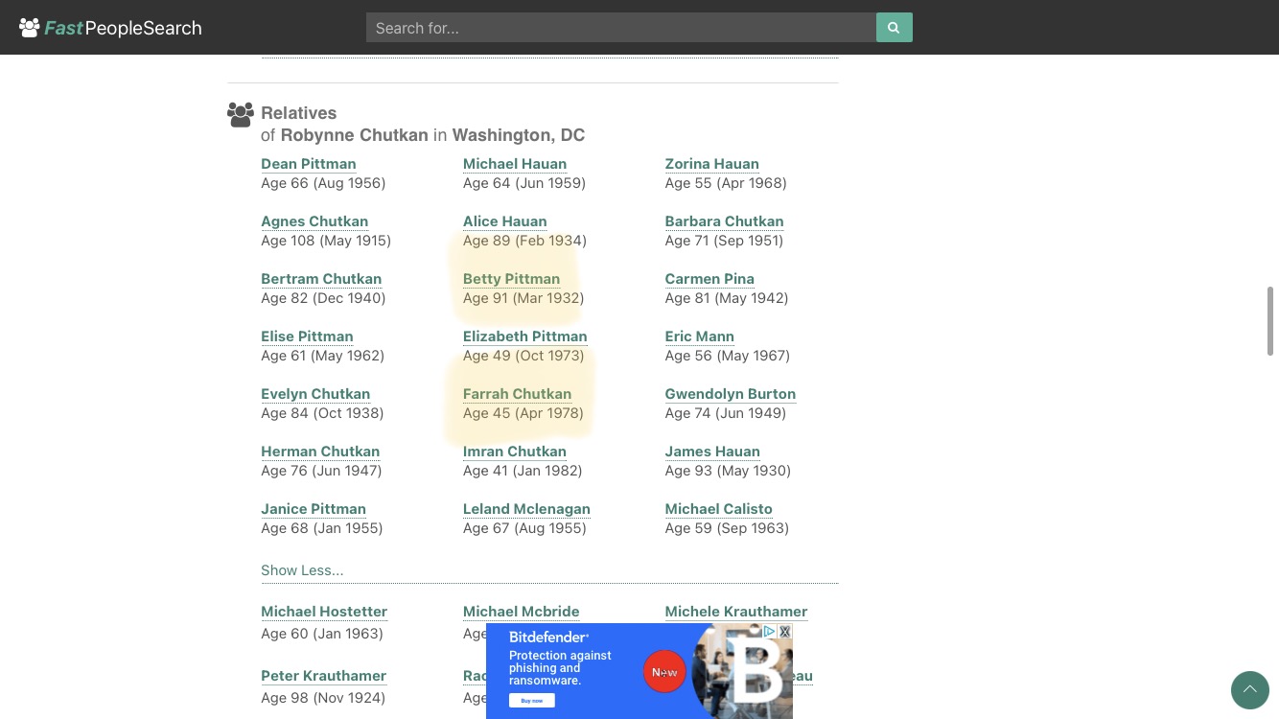Open Elise Pittman's profile
The width and height of the screenshot is (1279, 719).
(x=307, y=336)
